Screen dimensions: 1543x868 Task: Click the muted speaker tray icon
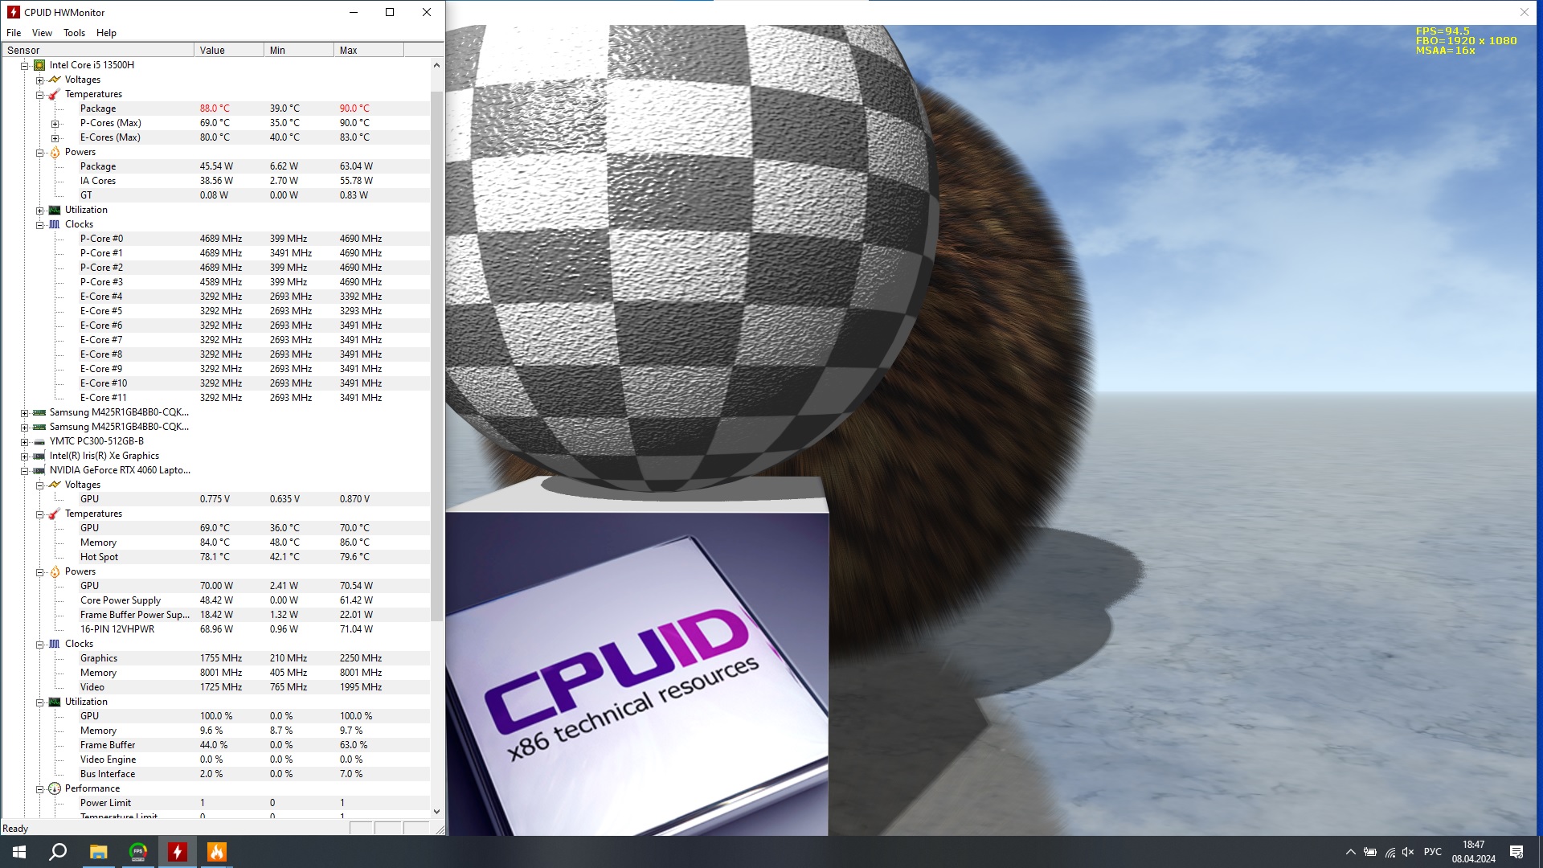click(1408, 852)
